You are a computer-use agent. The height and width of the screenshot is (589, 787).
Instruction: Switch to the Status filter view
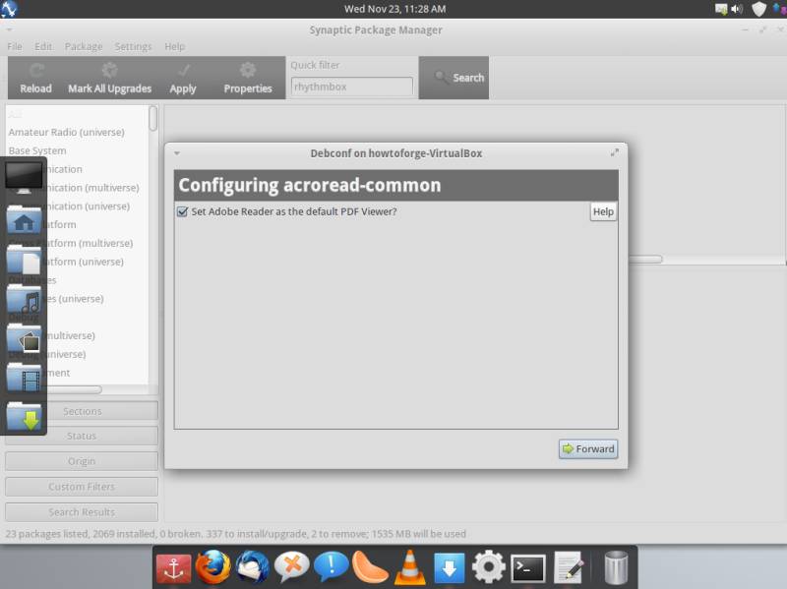pos(82,436)
